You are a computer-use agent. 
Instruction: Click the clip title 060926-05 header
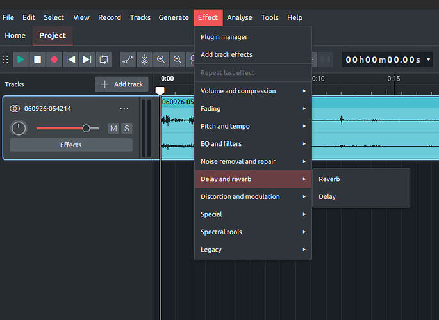(x=178, y=102)
